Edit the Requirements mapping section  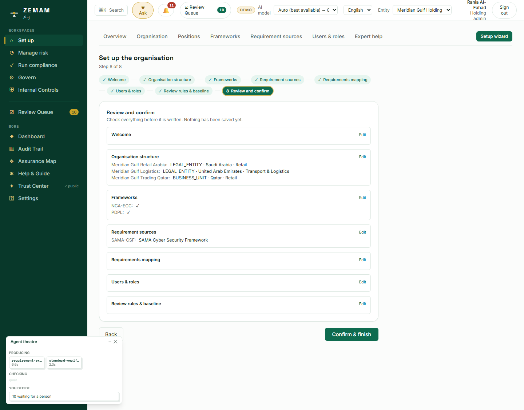pos(362,260)
